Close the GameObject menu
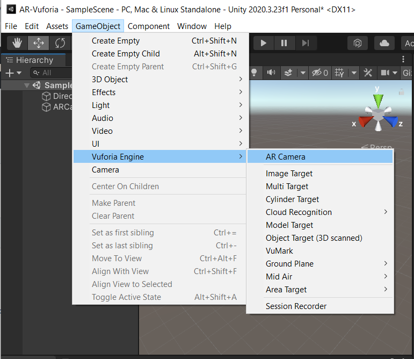This screenshot has height=359, width=414. pos(98,26)
